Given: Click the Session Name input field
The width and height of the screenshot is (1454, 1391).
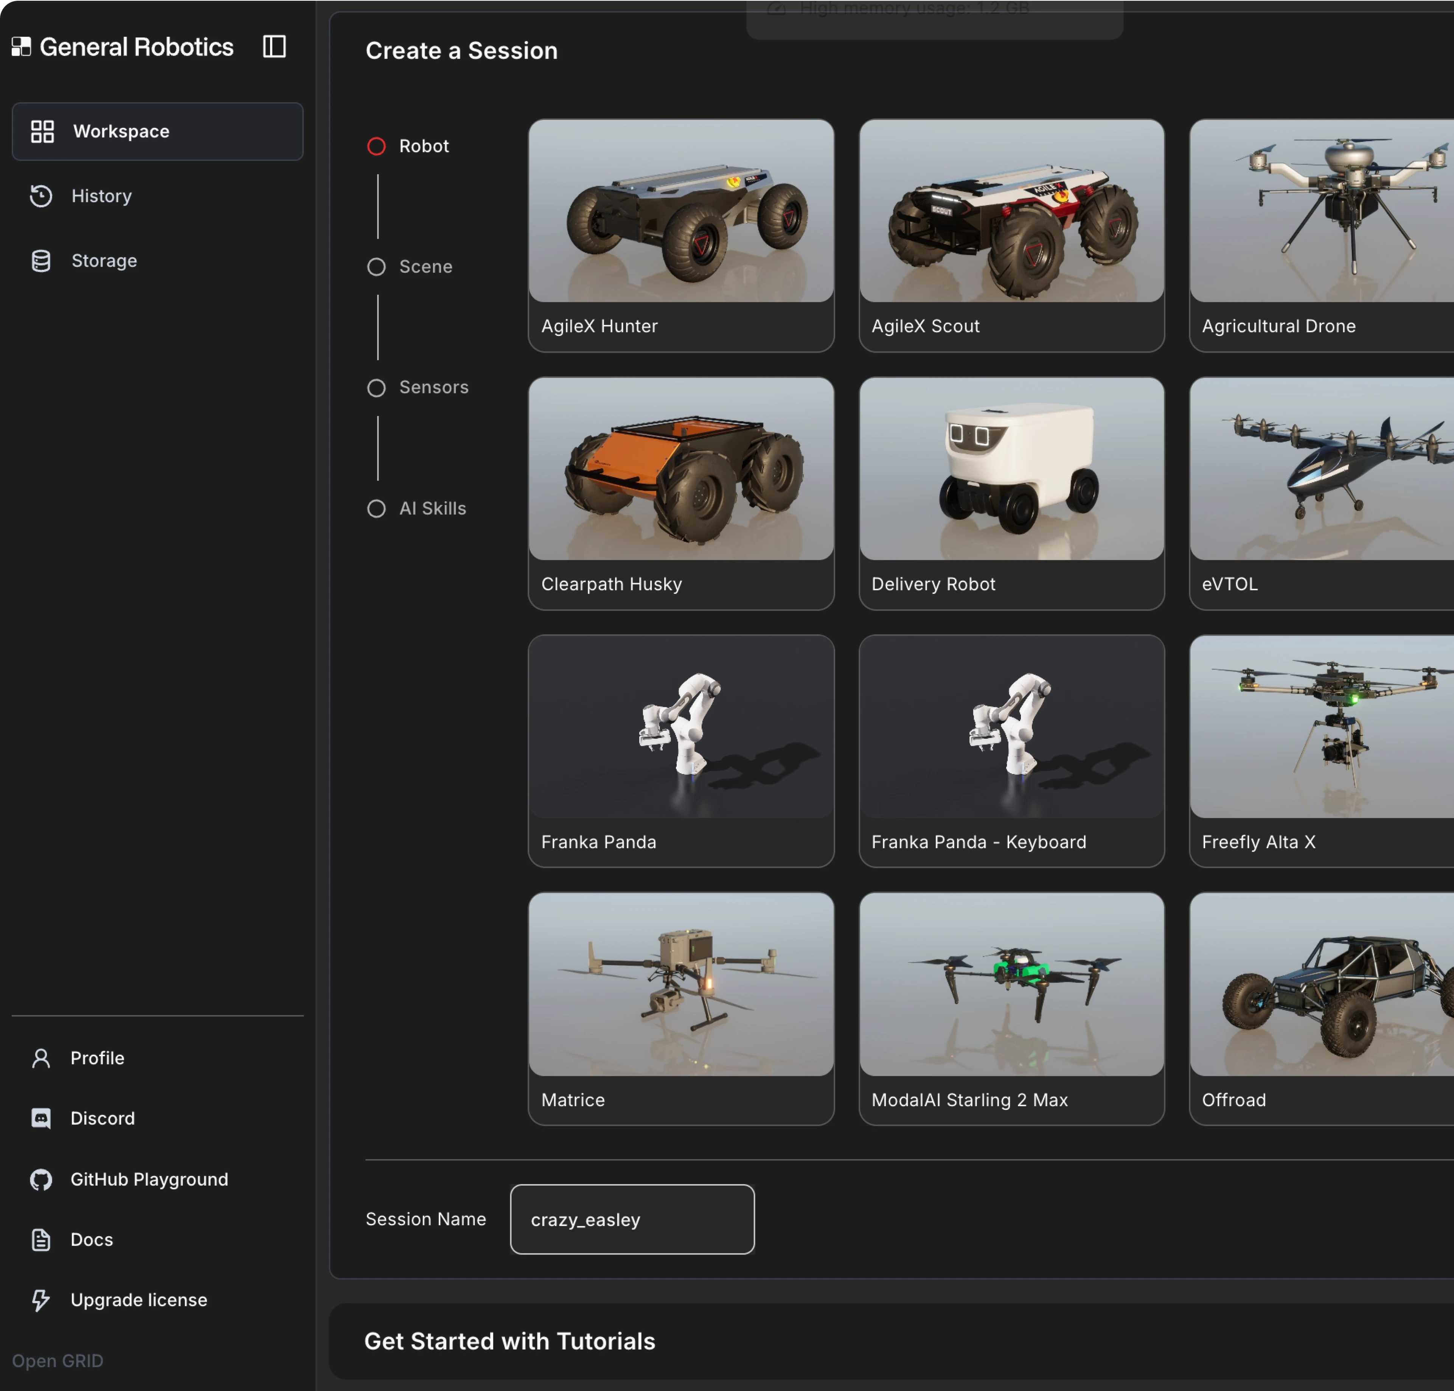Looking at the screenshot, I should pyautogui.click(x=632, y=1219).
